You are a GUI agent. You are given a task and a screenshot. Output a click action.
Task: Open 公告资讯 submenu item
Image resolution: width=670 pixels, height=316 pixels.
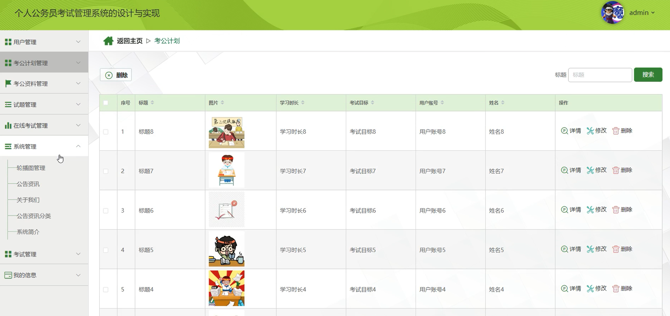click(28, 184)
